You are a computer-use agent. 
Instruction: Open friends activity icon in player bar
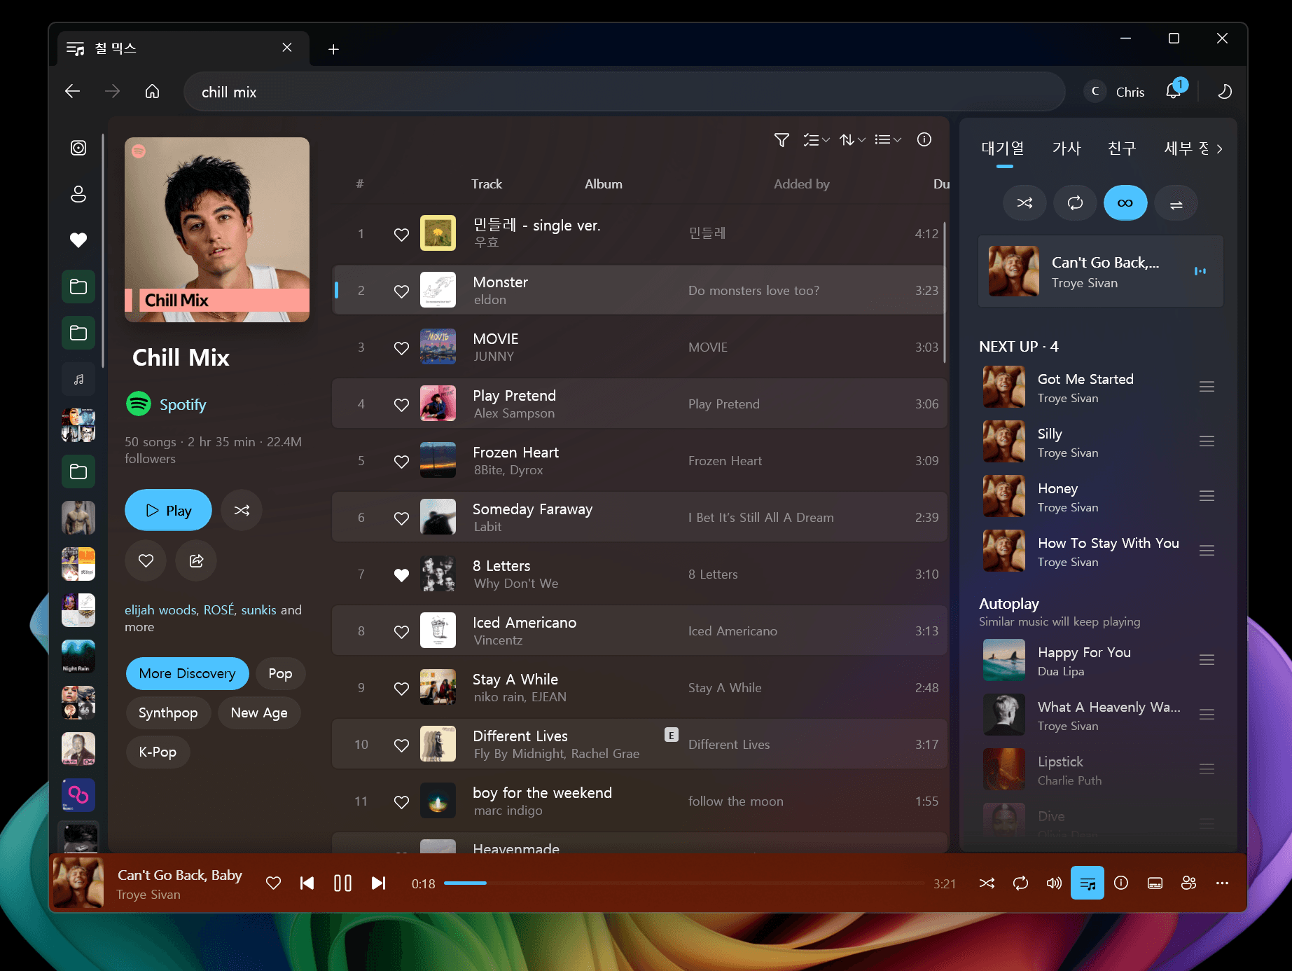tap(1188, 883)
